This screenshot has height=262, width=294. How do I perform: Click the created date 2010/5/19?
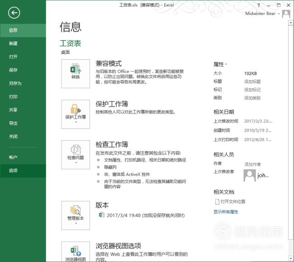(x=258, y=130)
